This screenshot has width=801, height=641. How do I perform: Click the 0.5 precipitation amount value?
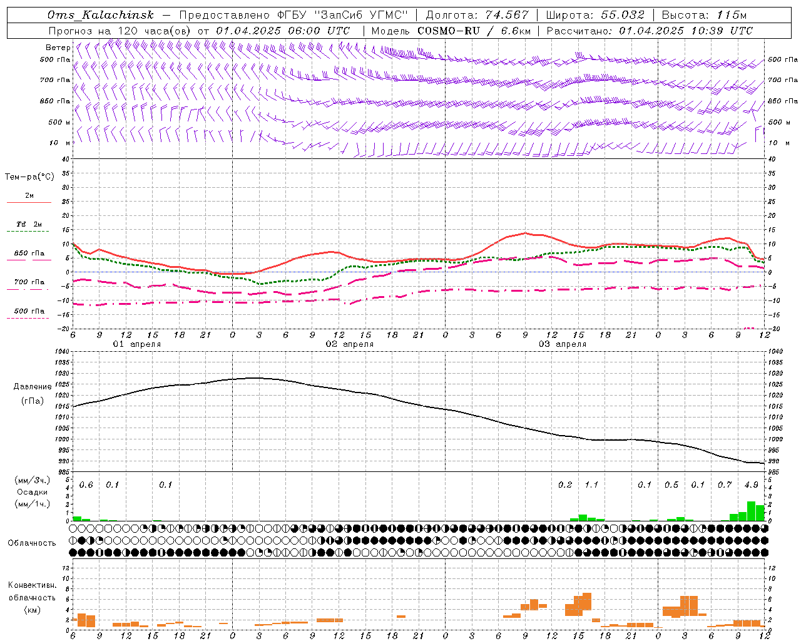(x=671, y=485)
